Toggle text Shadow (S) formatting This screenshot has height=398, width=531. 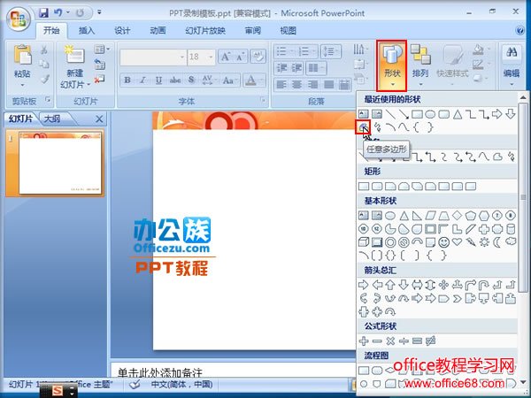click(x=191, y=80)
